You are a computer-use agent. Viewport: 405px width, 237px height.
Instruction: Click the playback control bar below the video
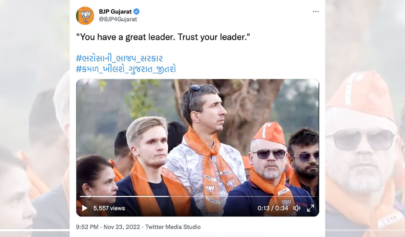[199, 208]
